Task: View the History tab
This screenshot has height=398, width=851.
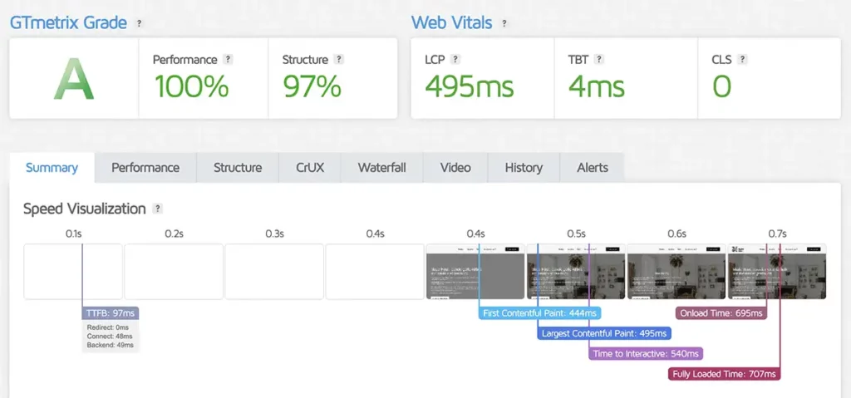Action: pos(524,168)
